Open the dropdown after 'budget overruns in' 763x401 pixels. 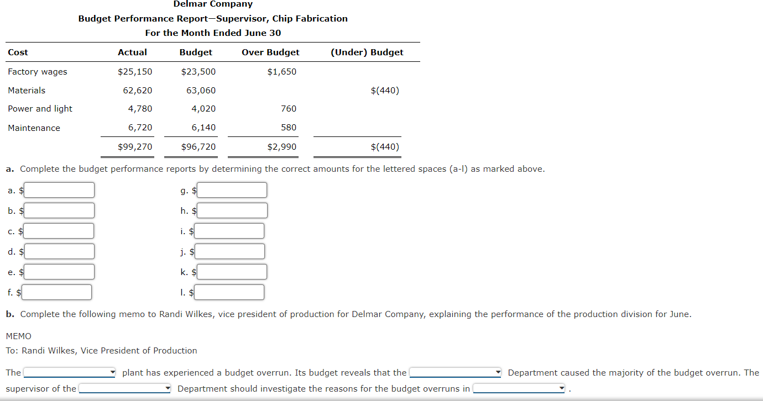519,389
